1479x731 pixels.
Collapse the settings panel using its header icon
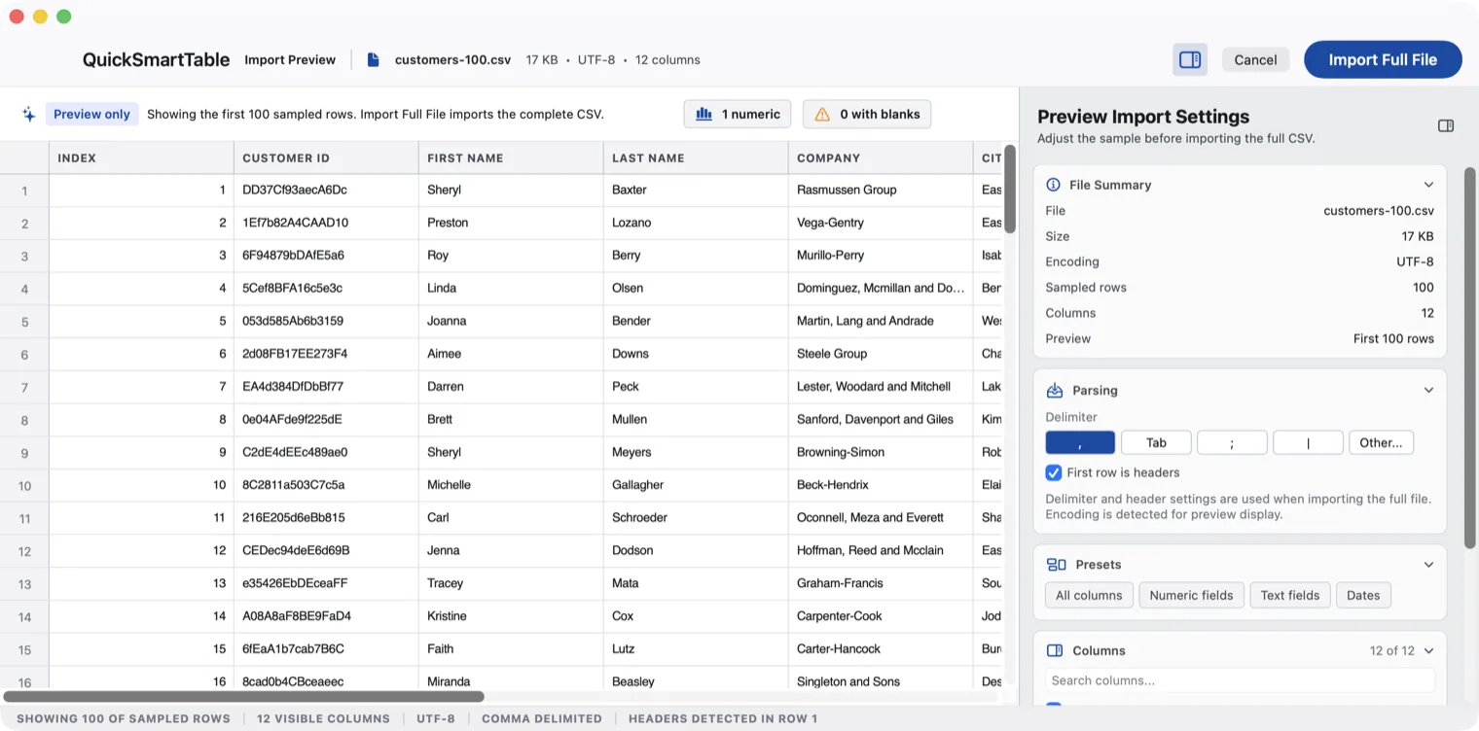click(x=1446, y=125)
